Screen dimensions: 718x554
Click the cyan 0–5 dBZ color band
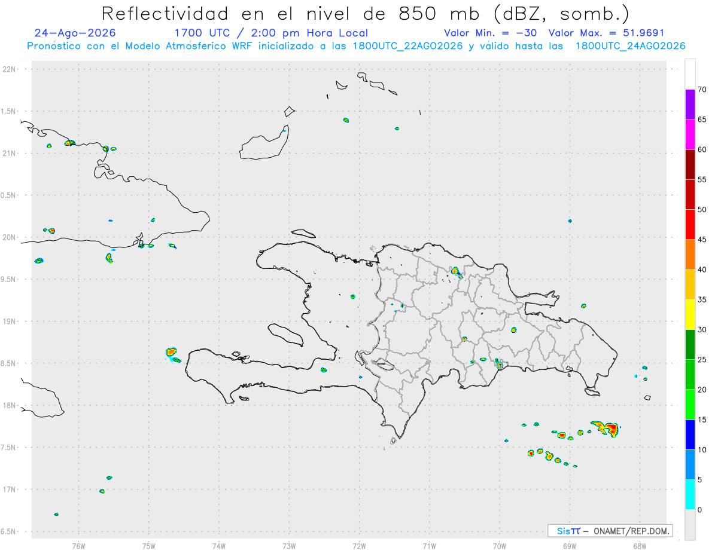[690, 495]
